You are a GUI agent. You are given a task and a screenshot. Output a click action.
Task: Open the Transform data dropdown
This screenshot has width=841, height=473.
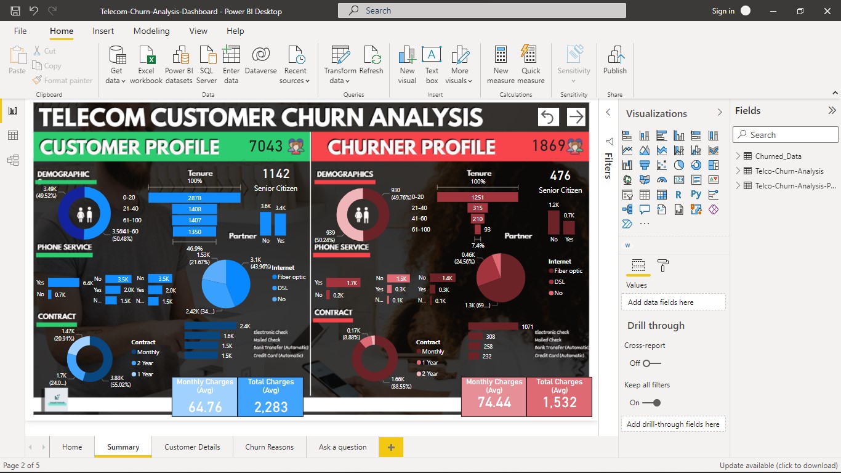click(340, 65)
